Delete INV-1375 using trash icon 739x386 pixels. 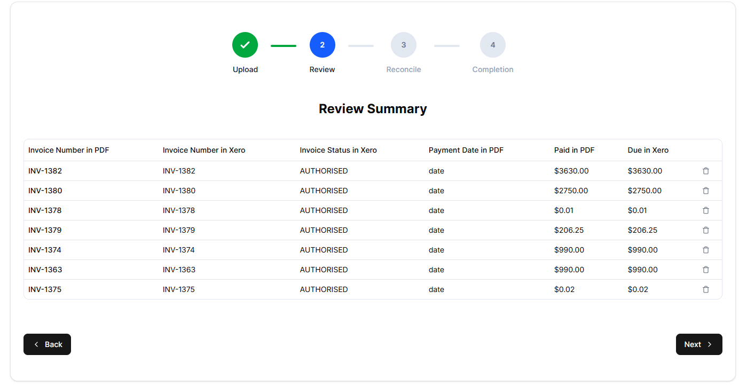click(705, 289)
